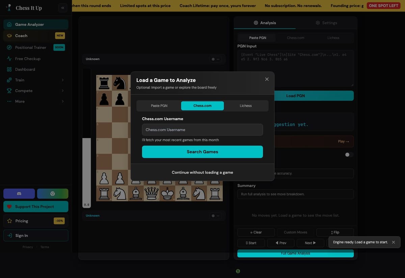
Task: Go to the previous move with Prev
Action: click(x=281, y=243)
